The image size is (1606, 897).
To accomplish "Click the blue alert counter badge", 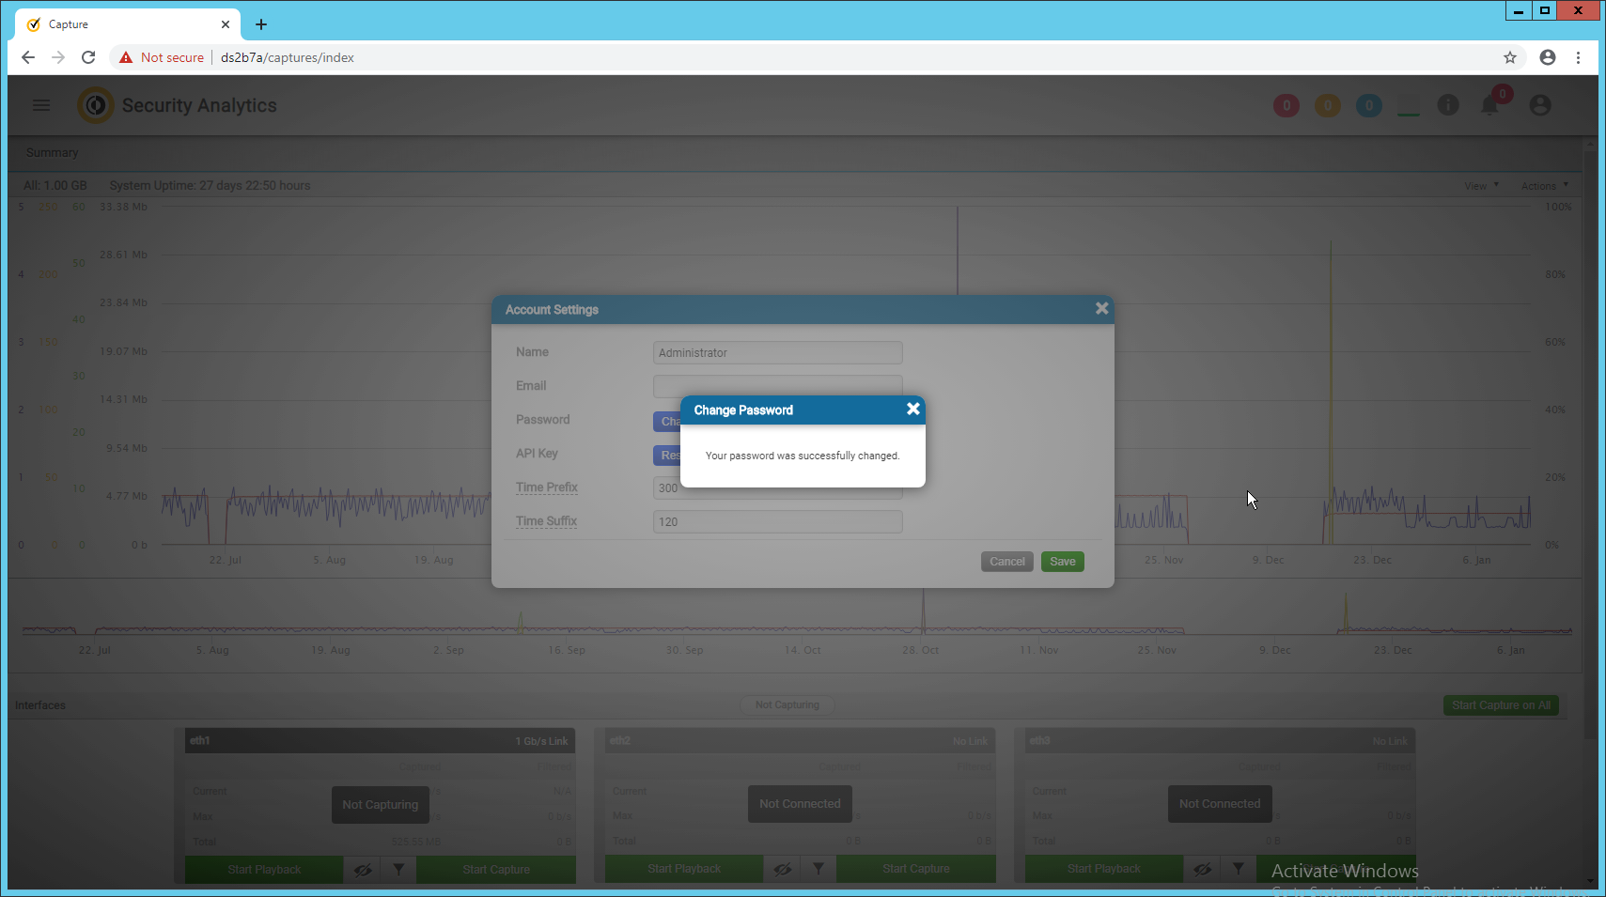I will click(1368, 106).
